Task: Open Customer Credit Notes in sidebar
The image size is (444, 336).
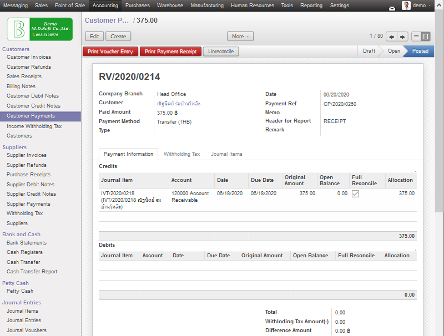Action: coord(33,106)
